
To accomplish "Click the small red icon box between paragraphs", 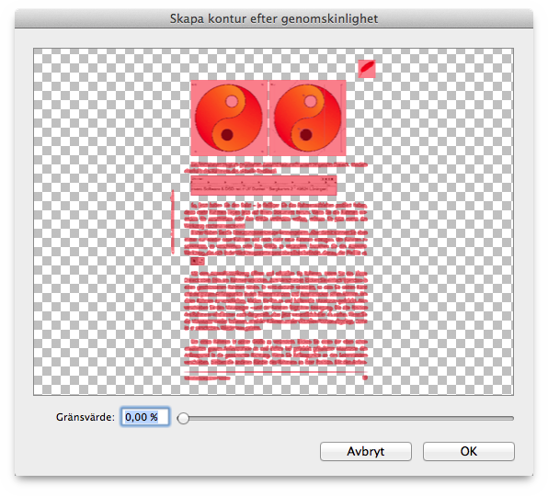I will 198,261.
